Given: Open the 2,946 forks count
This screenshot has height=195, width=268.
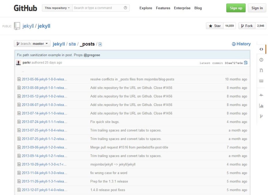Looking at the screenshot, I should click(x=261, y=26).
